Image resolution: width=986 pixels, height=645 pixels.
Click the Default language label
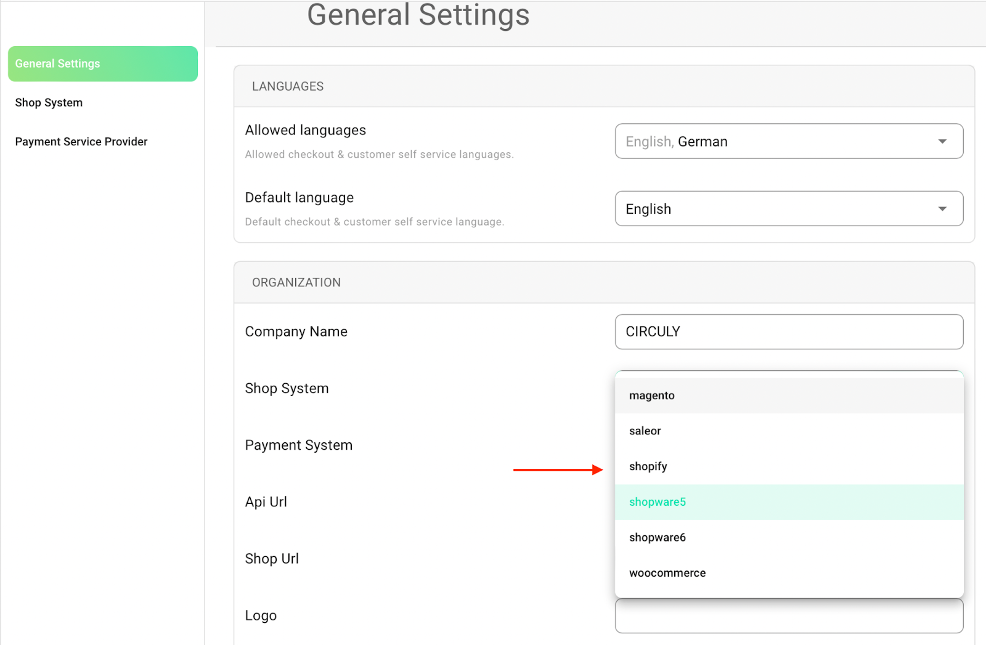tap(299, 198)
